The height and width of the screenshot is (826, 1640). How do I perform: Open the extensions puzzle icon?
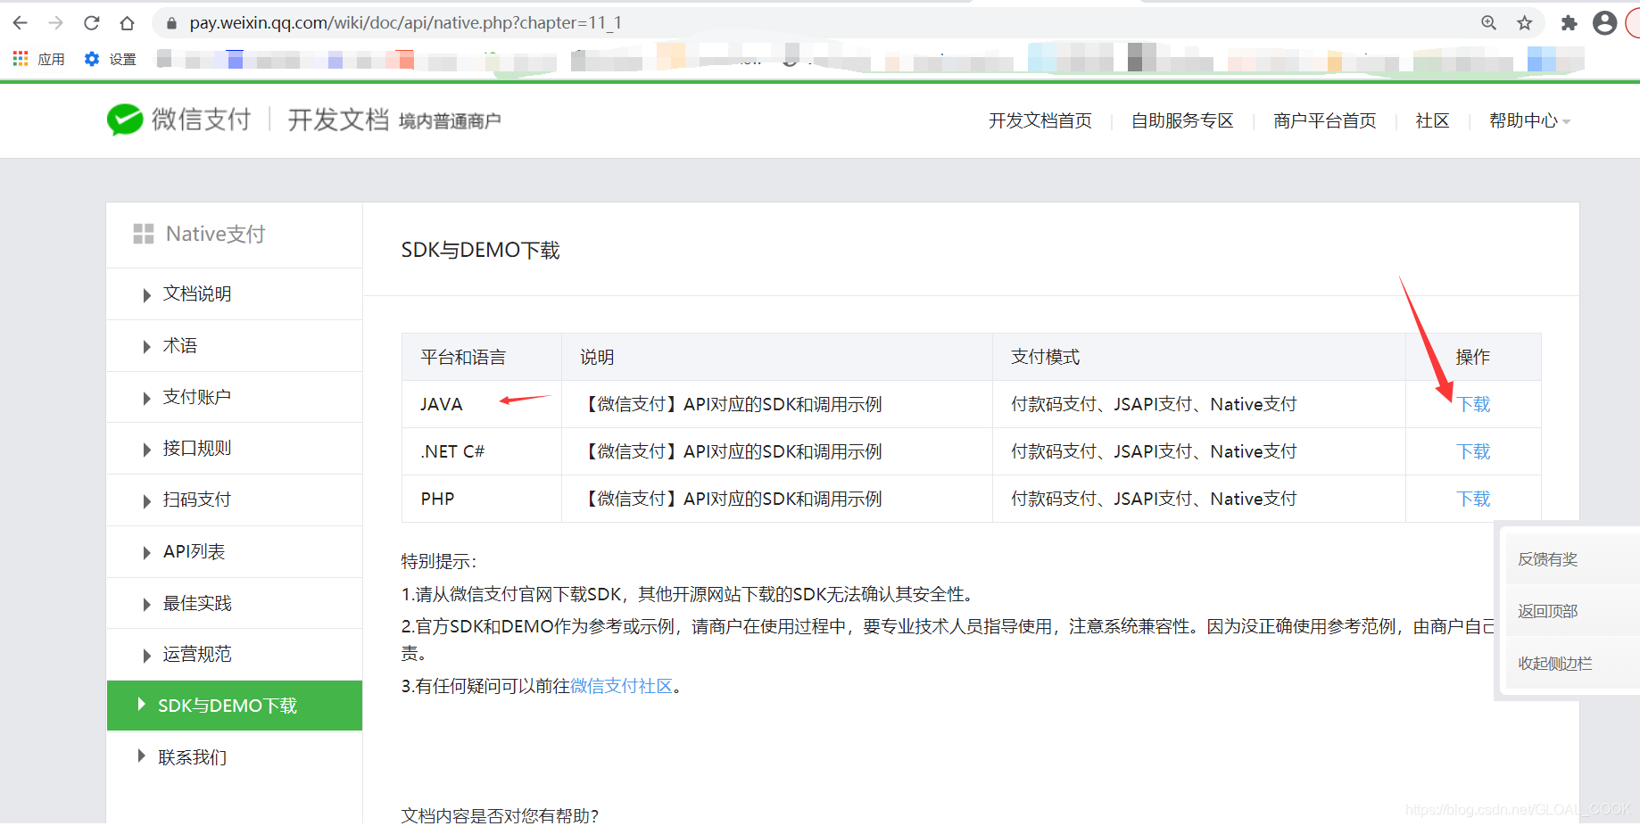pyautogui.click(x=1569, y=23)
